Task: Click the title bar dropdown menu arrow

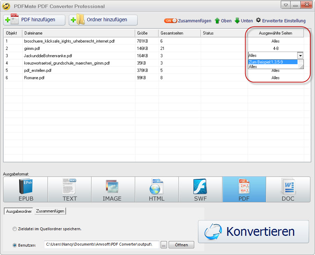Action: 285,5
